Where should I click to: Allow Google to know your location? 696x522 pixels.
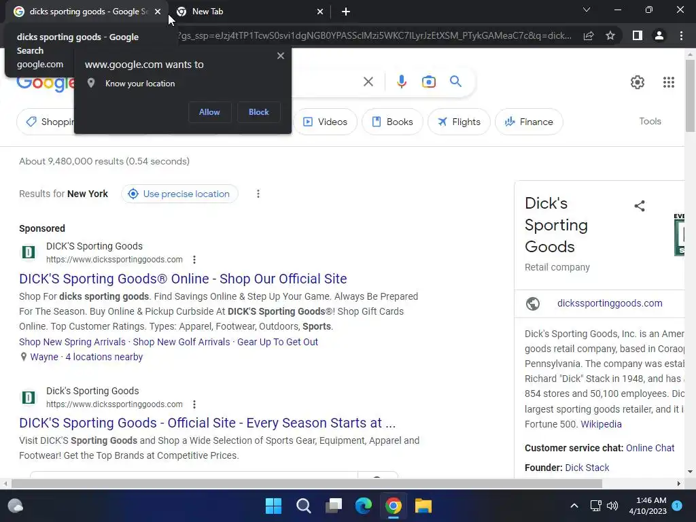click(x=209, y=112)
